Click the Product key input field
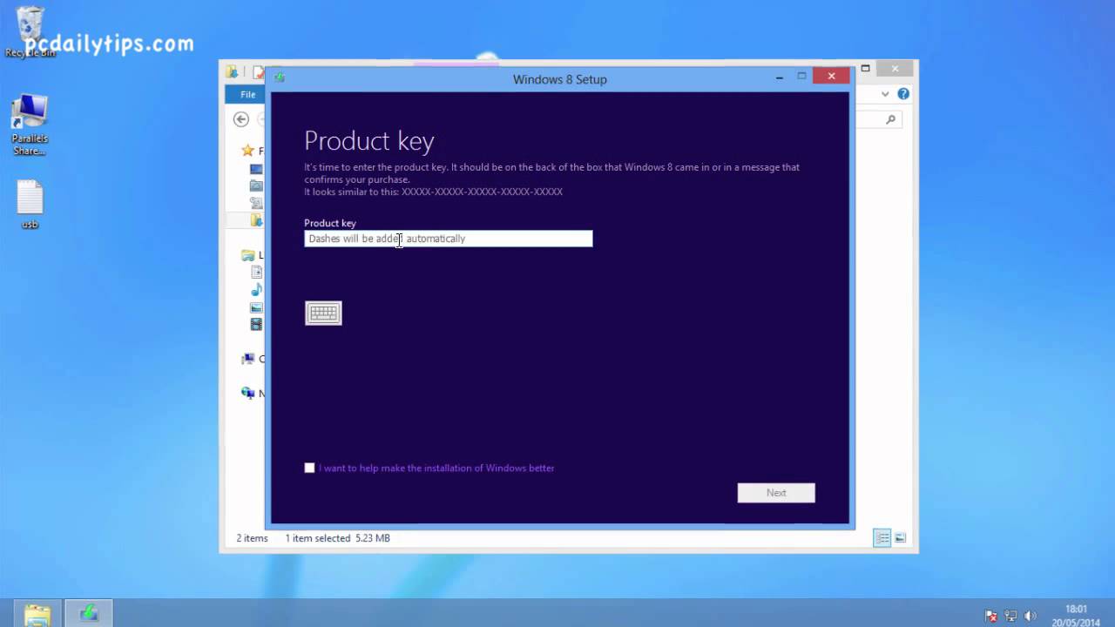 coord(448,239)
